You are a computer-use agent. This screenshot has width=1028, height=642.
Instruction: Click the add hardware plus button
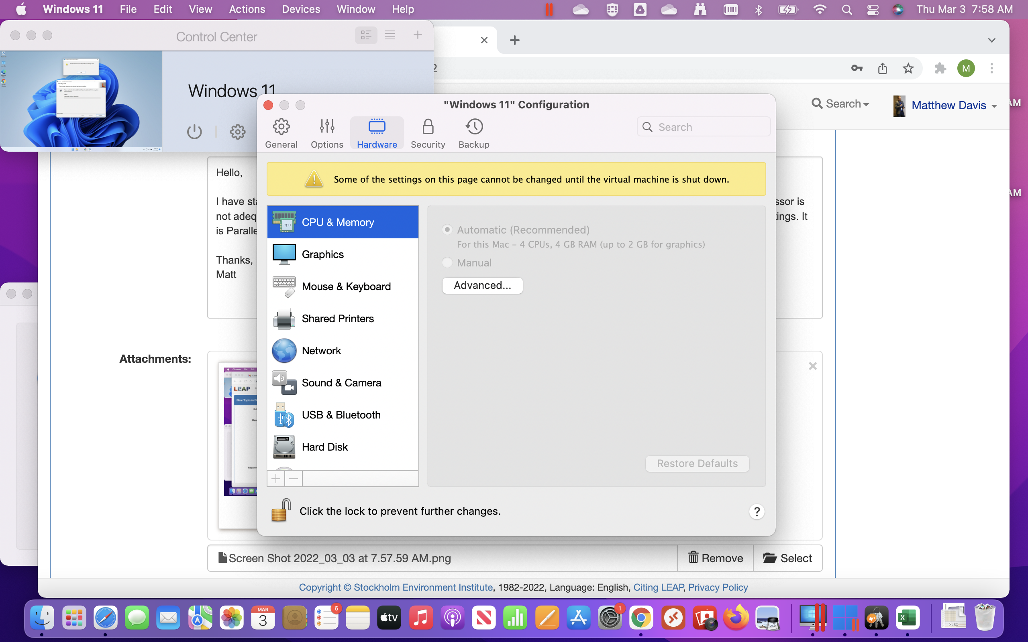276,479
